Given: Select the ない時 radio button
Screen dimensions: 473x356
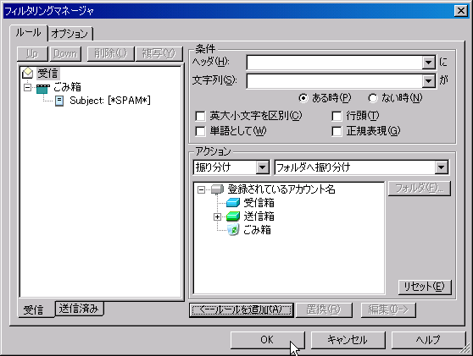Looking at the screenshot, I should click(x=373, y=98).
